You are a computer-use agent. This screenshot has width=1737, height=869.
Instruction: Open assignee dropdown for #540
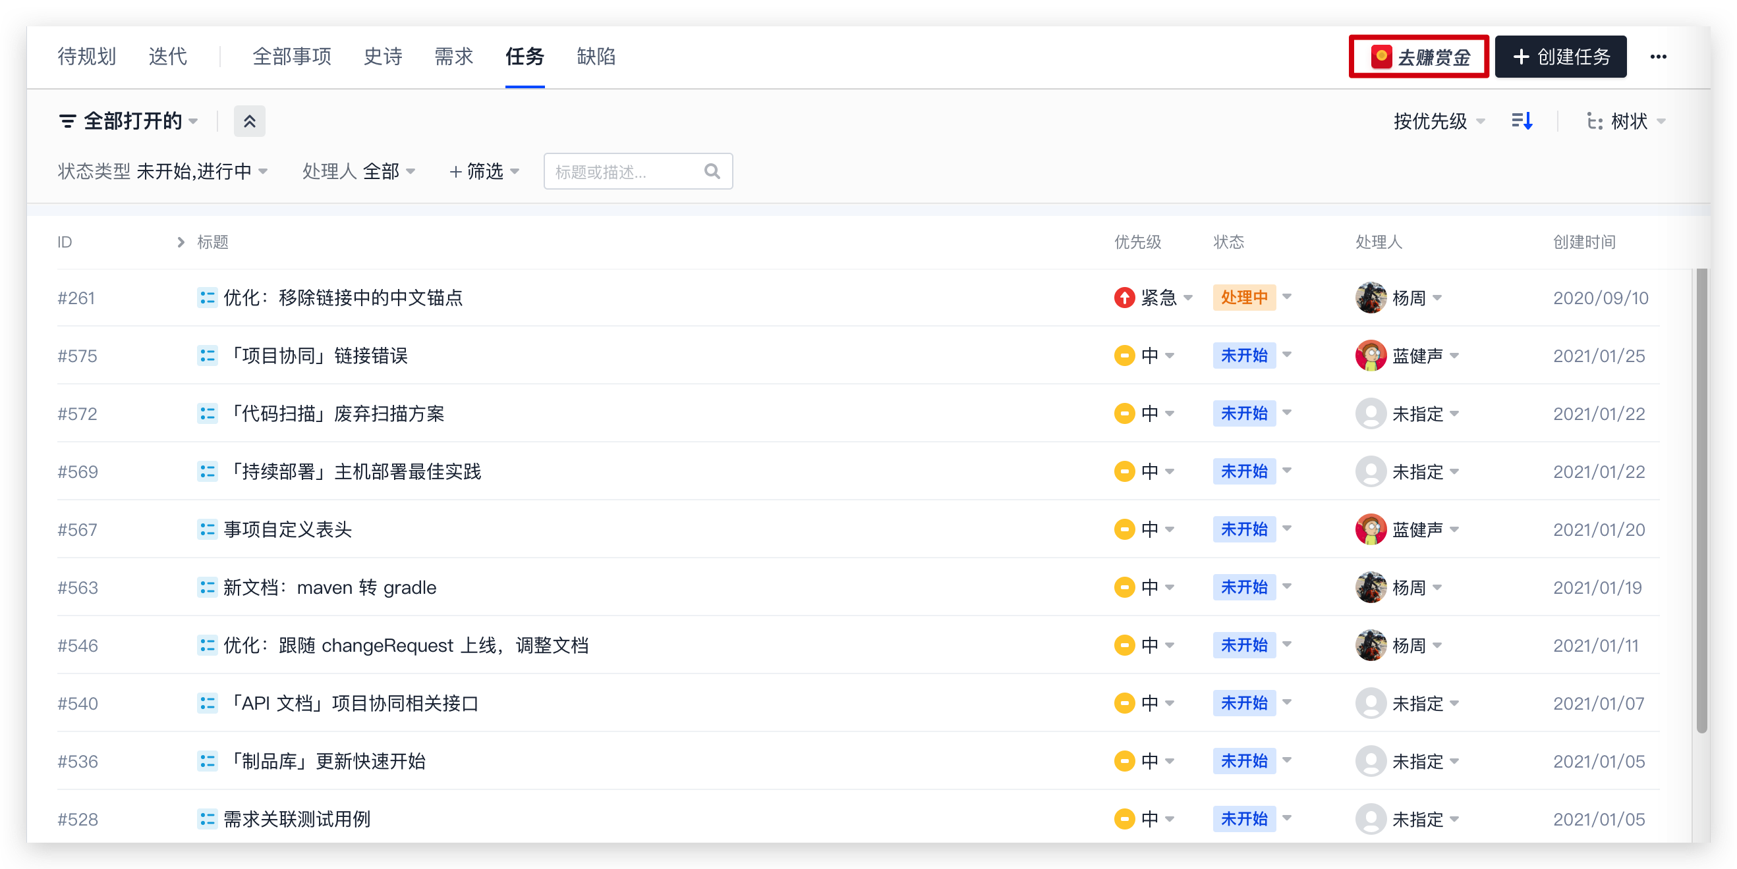(x=1408, y=703)
